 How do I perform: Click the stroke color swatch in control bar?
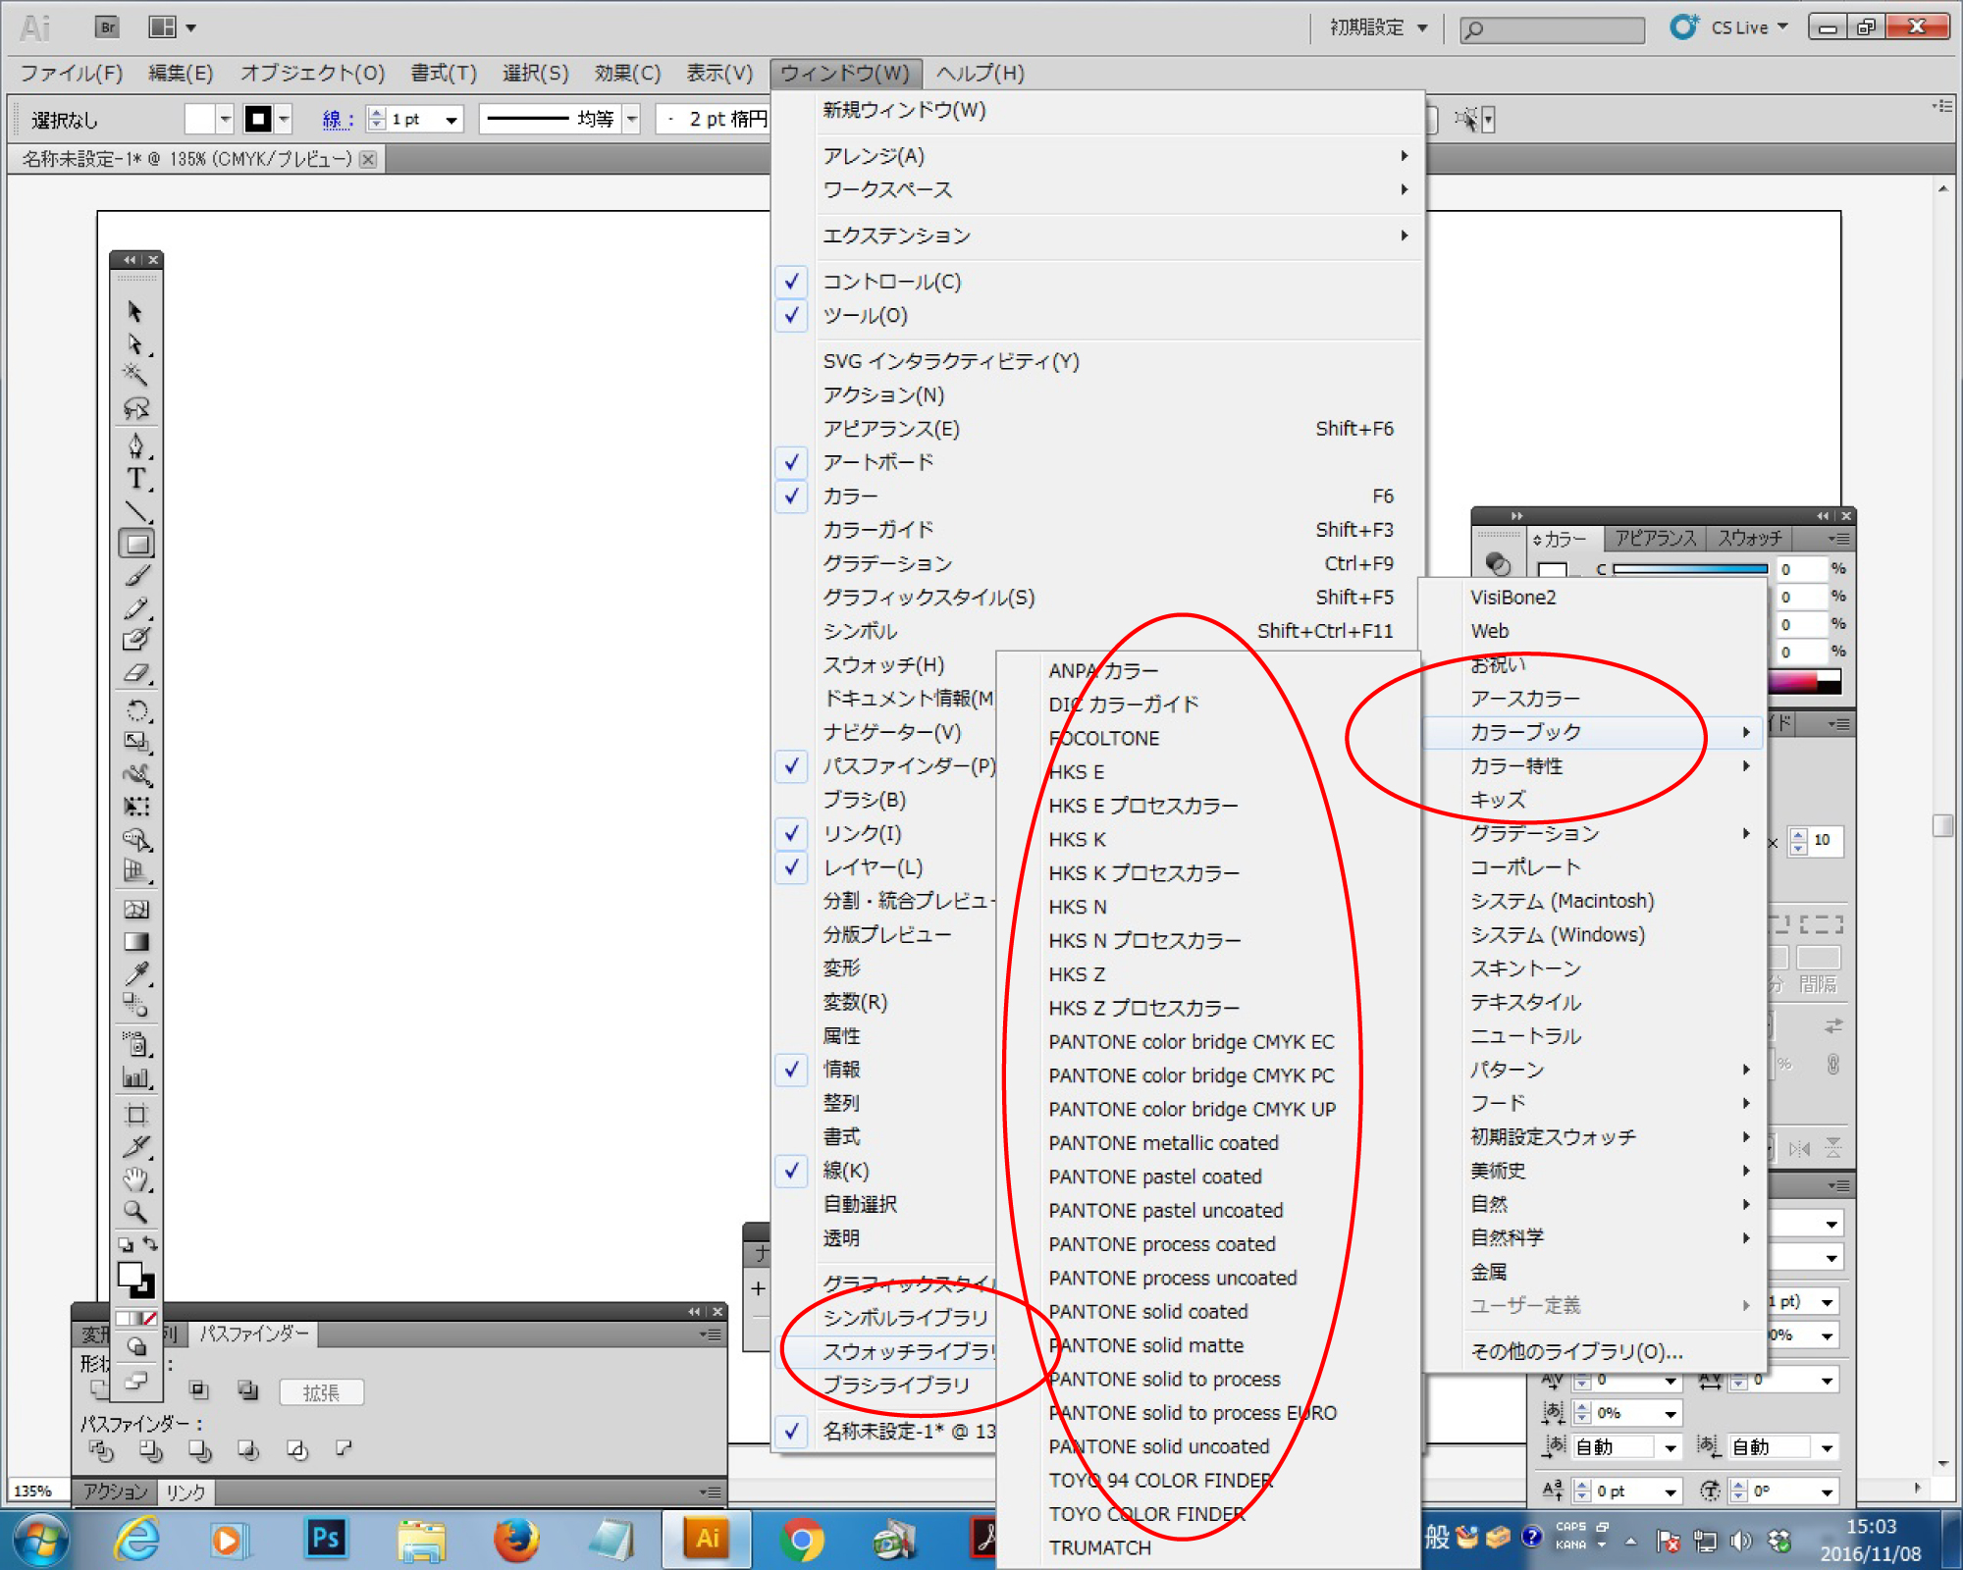[x=258, y=119]
